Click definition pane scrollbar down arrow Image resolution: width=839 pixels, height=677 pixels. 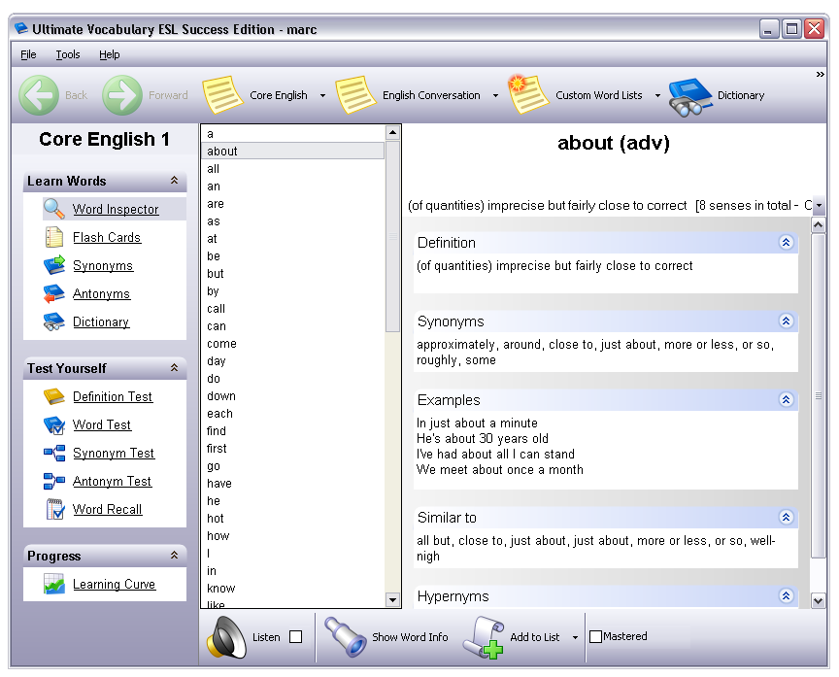pyautogui.click(x=819, y=601)
